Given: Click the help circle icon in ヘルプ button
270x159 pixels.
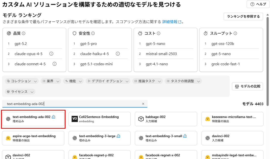Looking at the screenshot, I should [252, 4].
